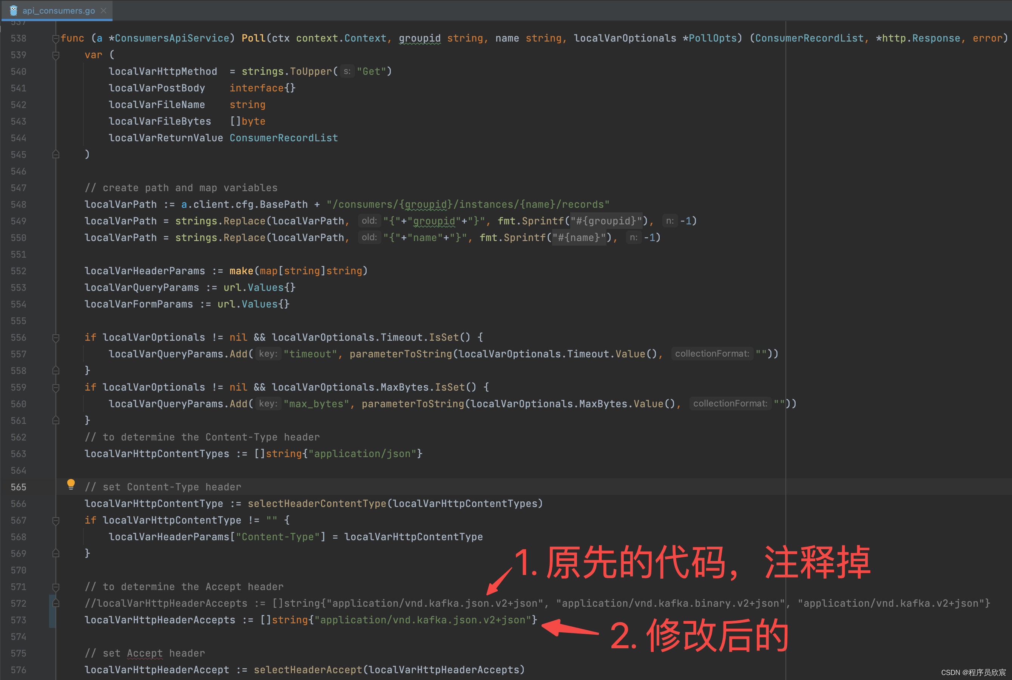Click the commented-out localVarHttpHeaderAccepts line 572

(x=537, y=603)
